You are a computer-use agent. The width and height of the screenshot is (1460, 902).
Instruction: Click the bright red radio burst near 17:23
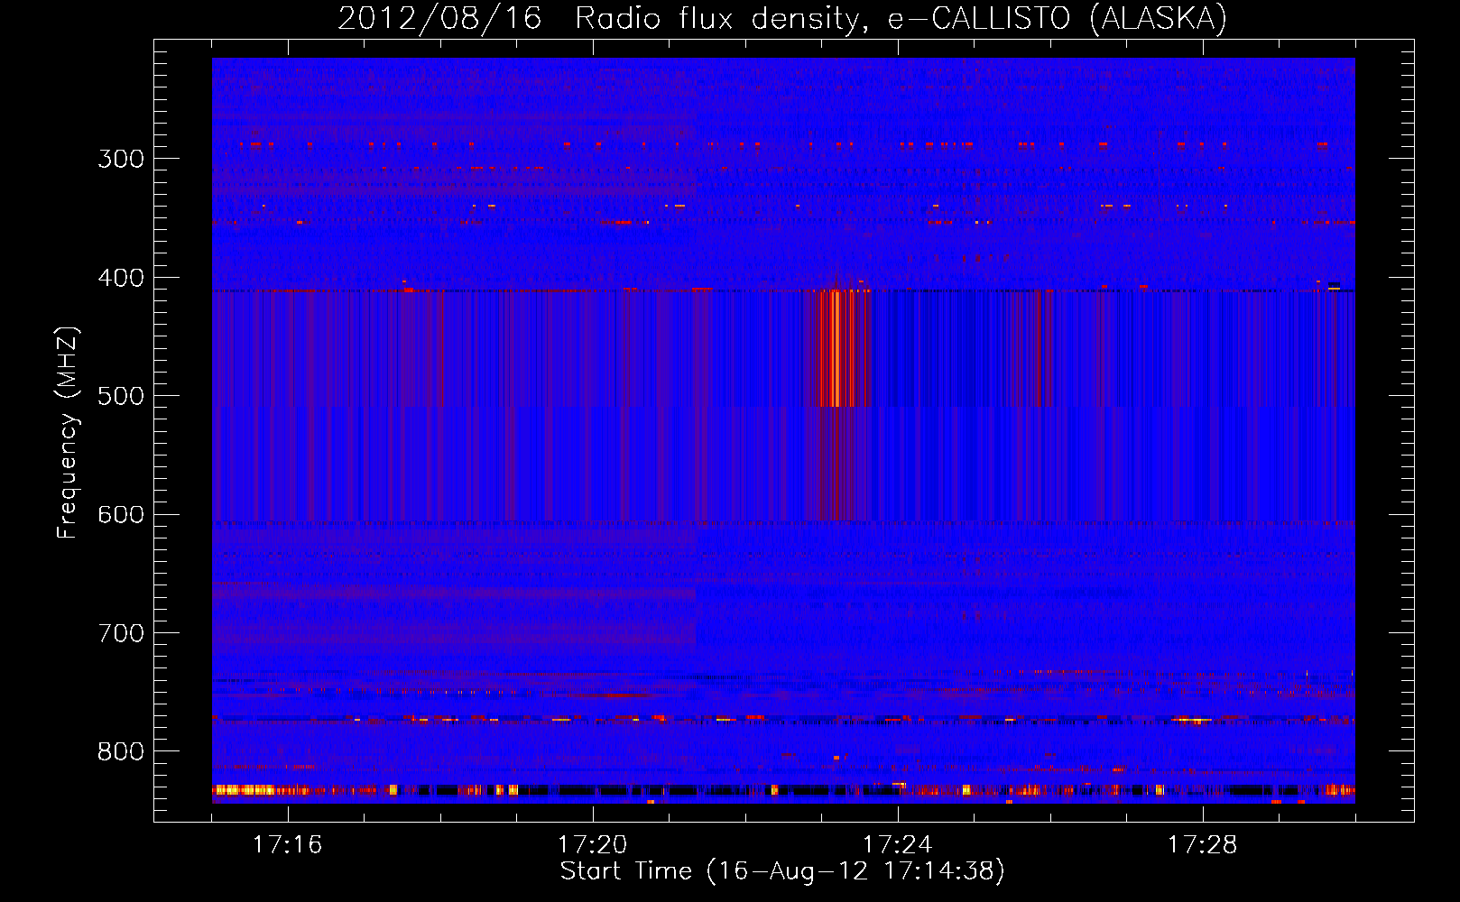tap(836, 348)
